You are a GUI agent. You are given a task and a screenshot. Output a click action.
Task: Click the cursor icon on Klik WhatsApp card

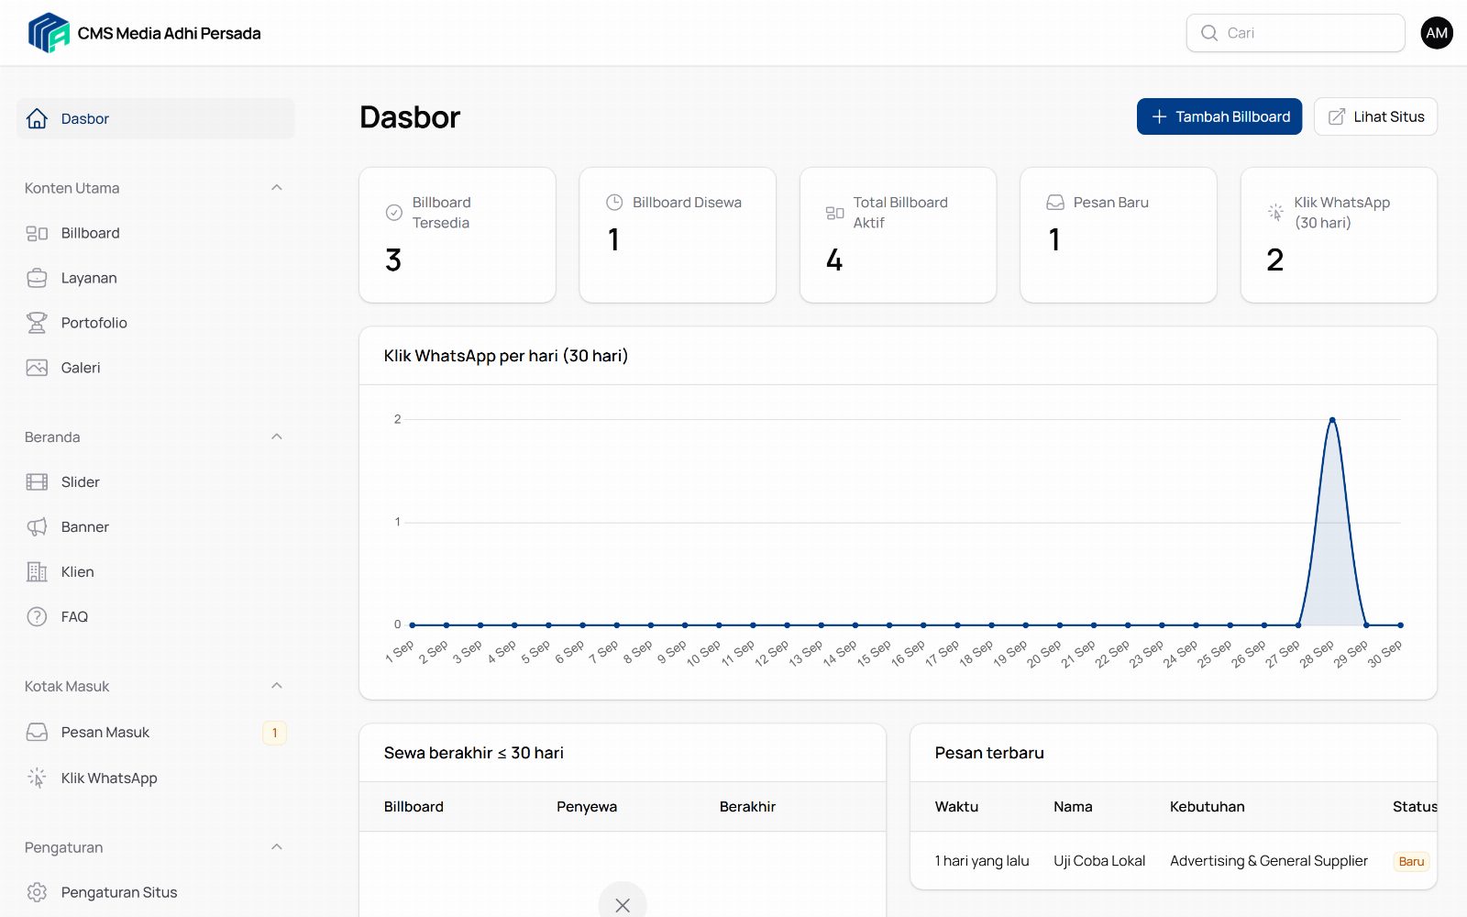click(1275, 213)
